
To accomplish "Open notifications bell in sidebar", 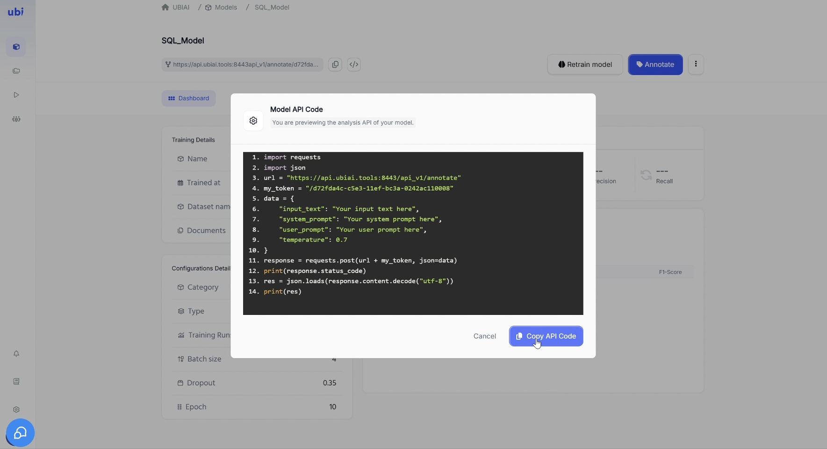I will point(16,354).
